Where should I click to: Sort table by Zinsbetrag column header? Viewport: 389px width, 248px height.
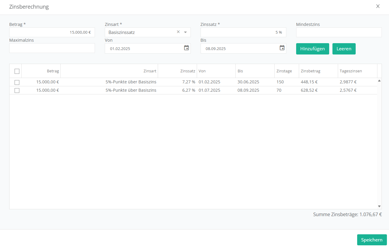pos(310,71)
